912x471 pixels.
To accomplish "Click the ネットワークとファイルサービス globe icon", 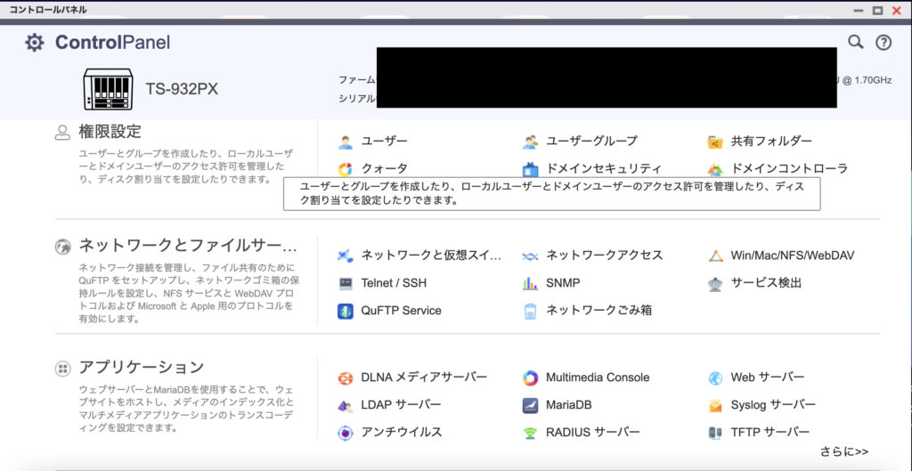I will point(62,247).
